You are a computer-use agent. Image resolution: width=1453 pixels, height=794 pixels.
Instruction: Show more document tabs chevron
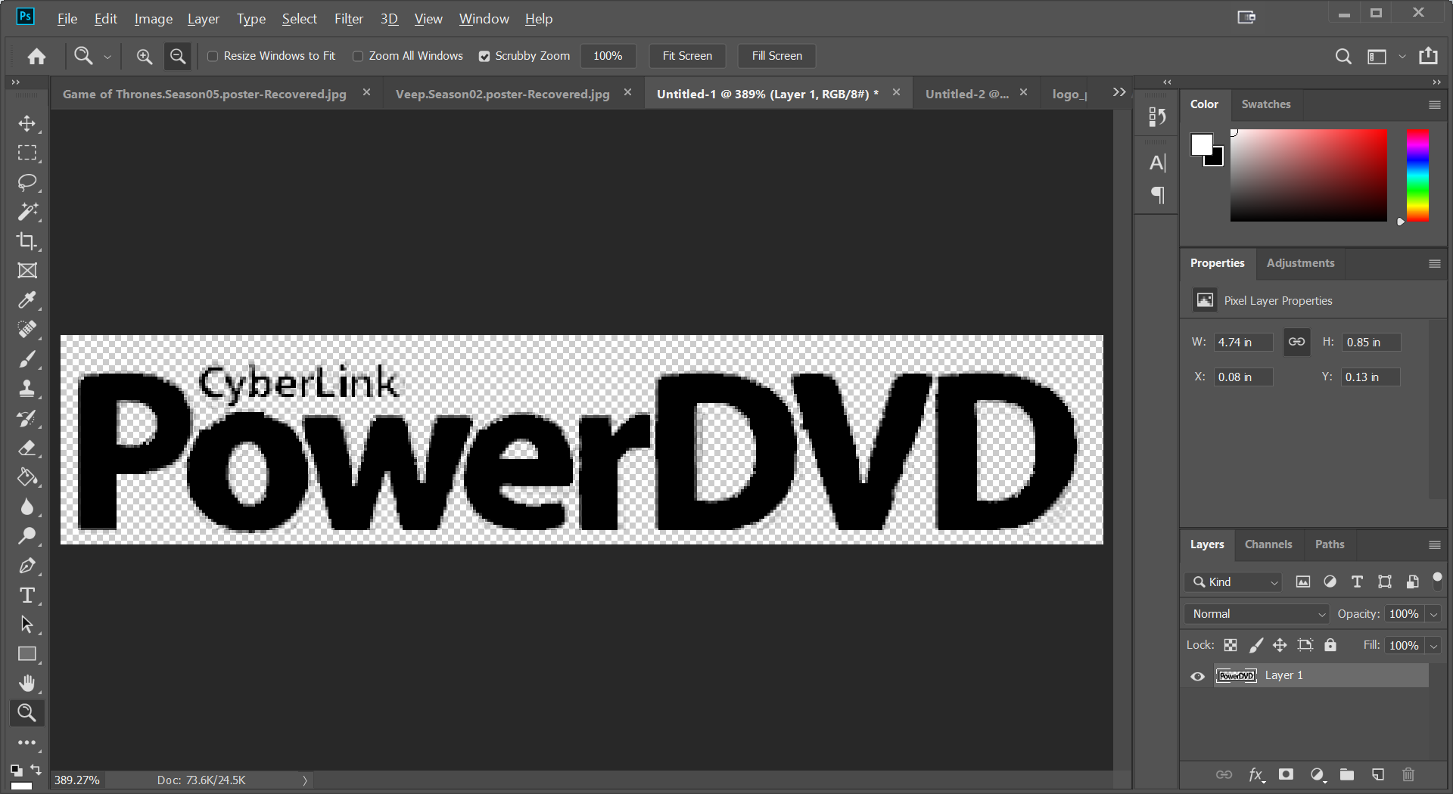tap(1119, 92)
